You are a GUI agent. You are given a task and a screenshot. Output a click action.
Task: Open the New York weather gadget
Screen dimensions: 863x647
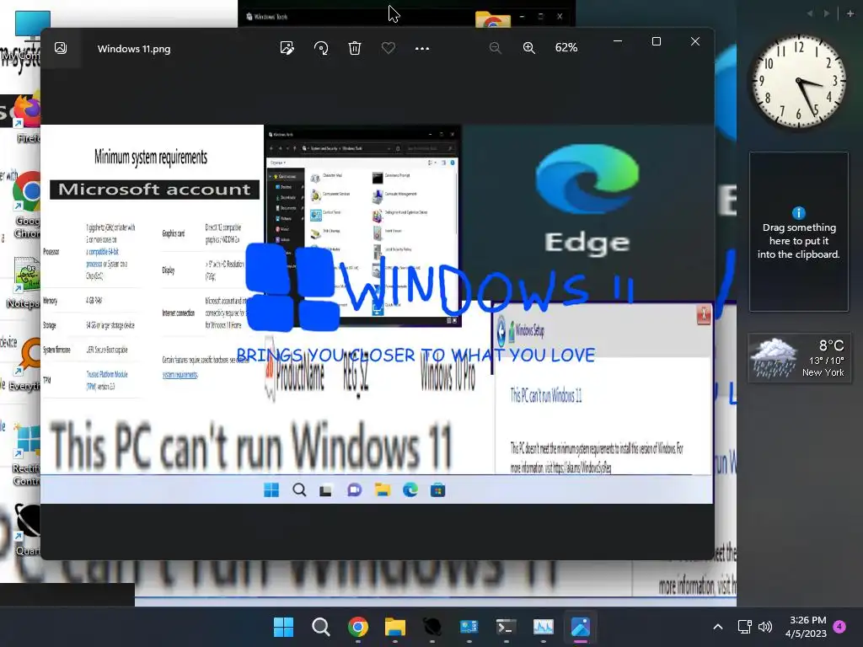pyautogui.click(x=799, y=358)
